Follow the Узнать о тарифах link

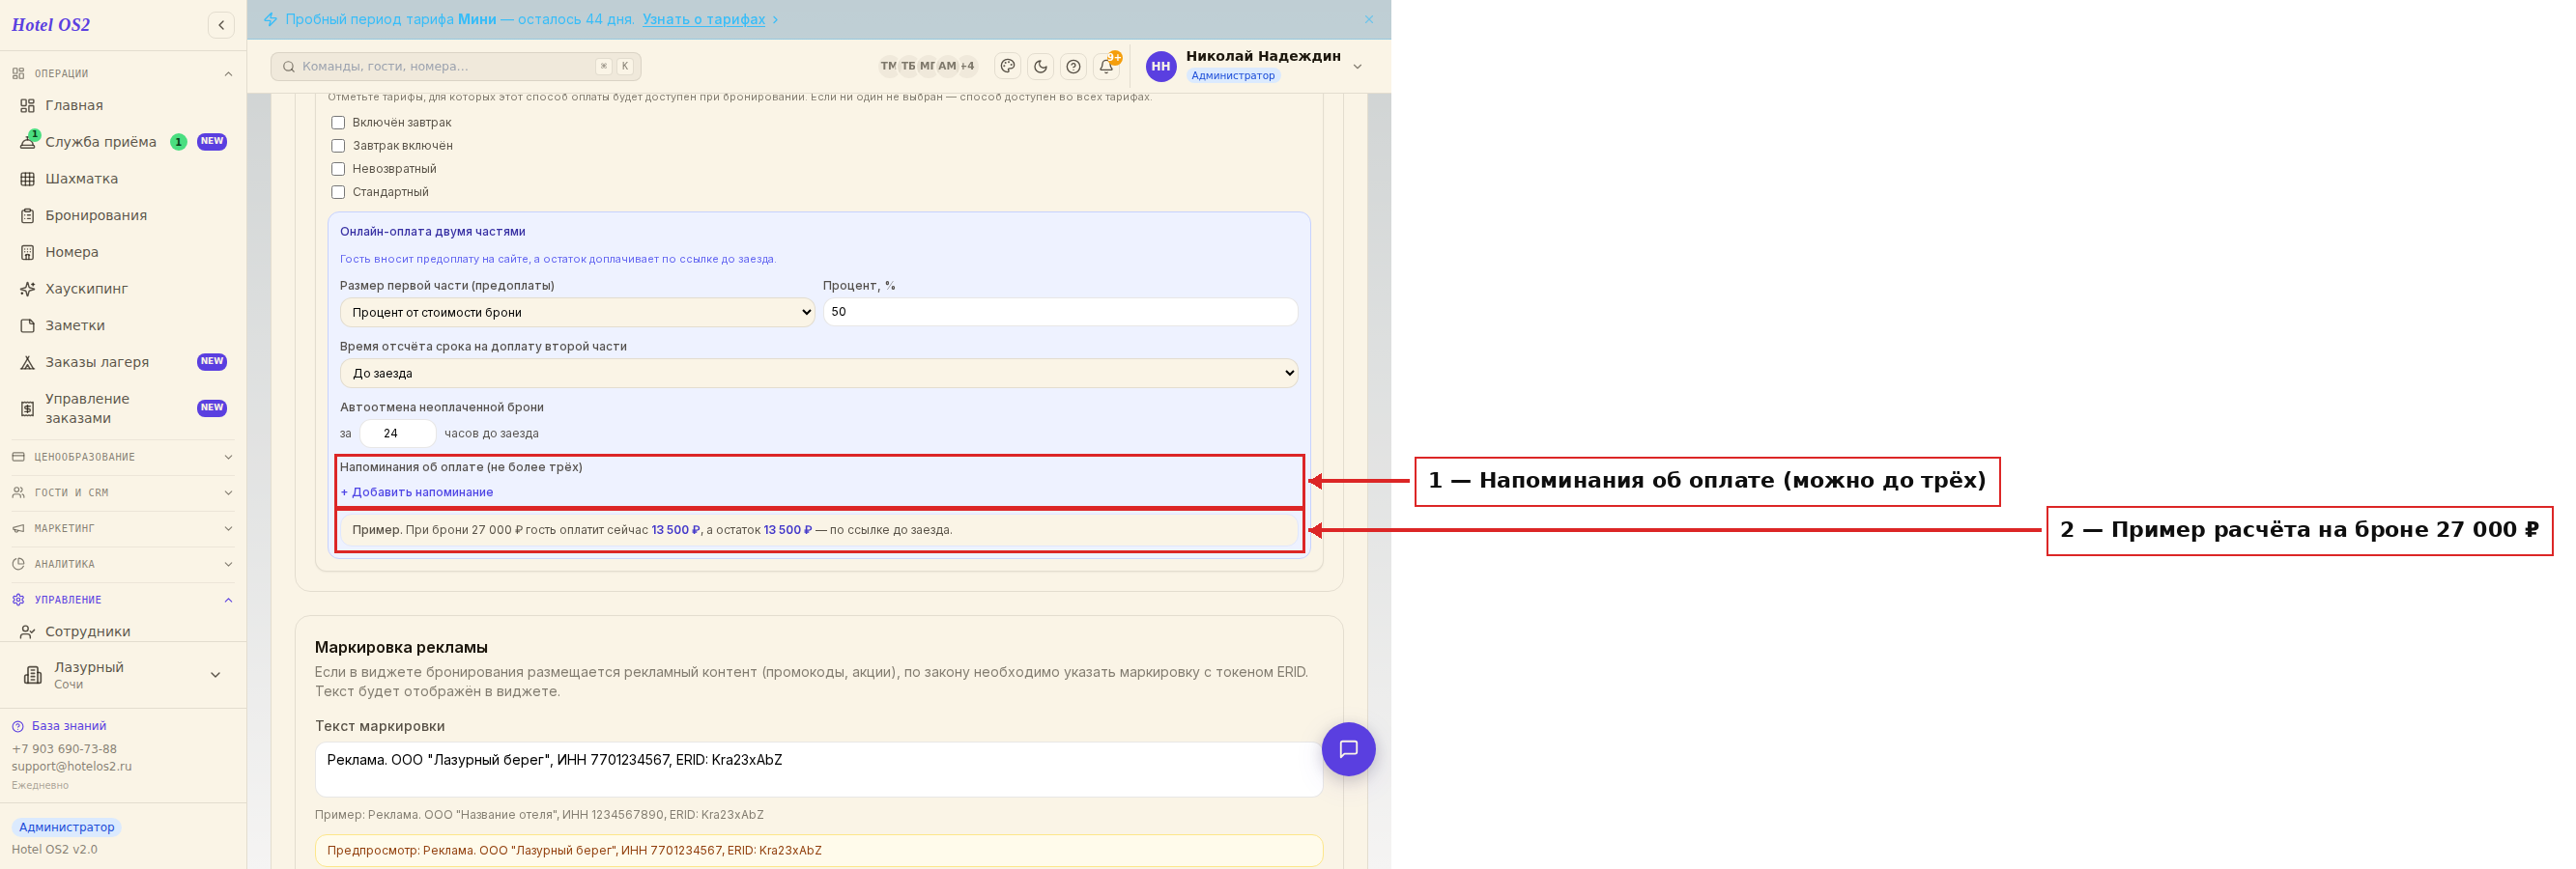pyautogui.click(x=704, y=19)
